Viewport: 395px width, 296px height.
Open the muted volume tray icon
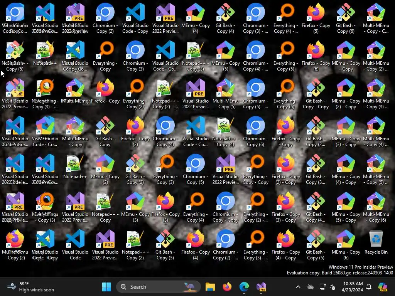click(x=333, y=287)
